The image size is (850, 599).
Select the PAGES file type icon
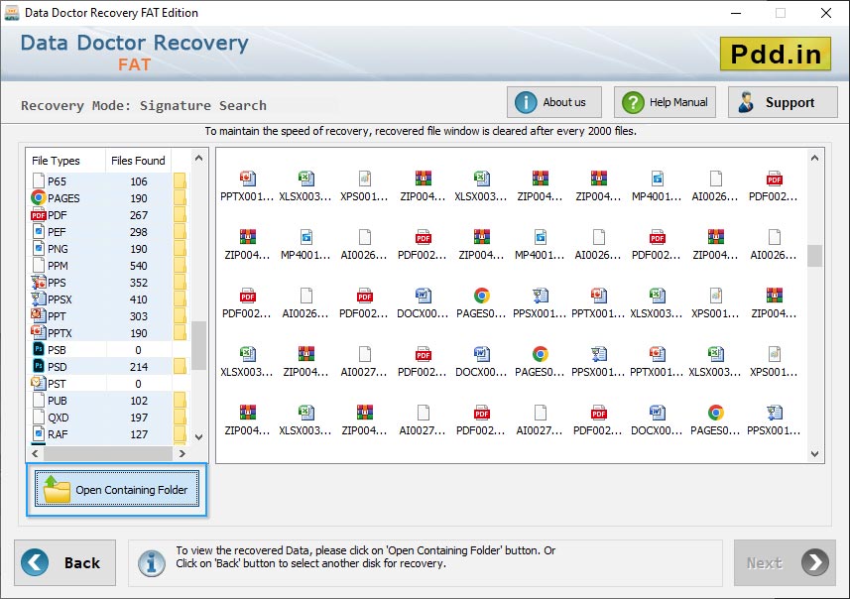tap(39, 198)
